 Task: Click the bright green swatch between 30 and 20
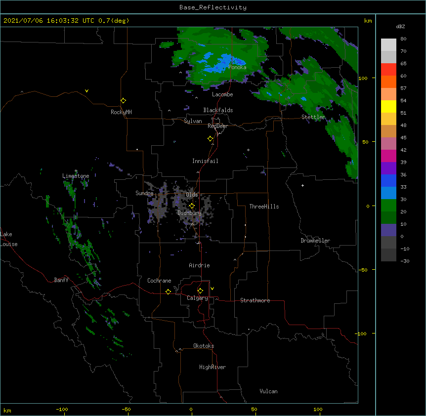point(388,206)
